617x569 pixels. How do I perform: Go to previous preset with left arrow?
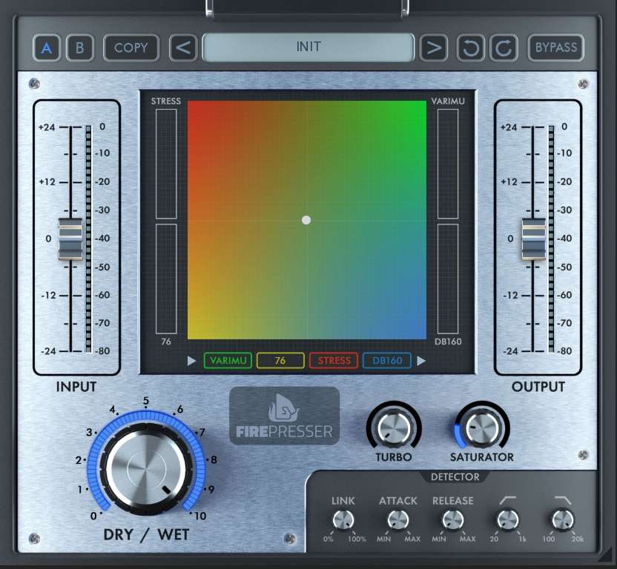(x=183, y=48)
